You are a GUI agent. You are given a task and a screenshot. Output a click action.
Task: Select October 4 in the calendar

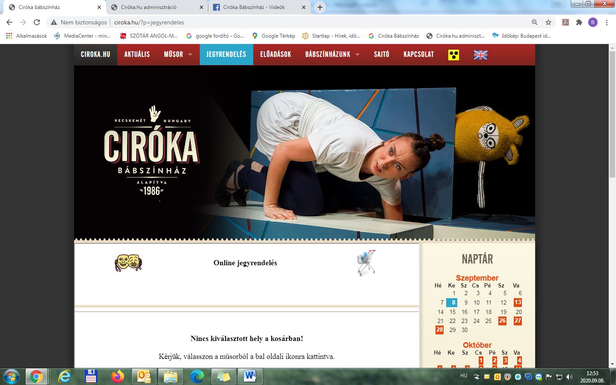pyautogui.click(x=519, y=361)
